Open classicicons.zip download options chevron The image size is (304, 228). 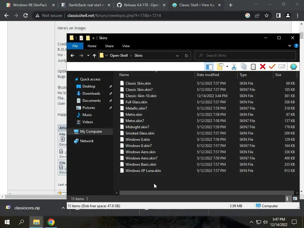(x=63, y=208)
